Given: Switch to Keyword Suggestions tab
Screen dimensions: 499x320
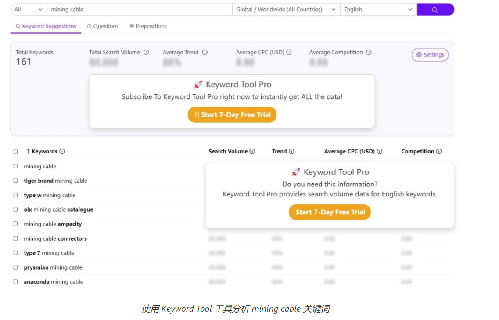Looking at the screenshot, I should click(x=46, y=26).
